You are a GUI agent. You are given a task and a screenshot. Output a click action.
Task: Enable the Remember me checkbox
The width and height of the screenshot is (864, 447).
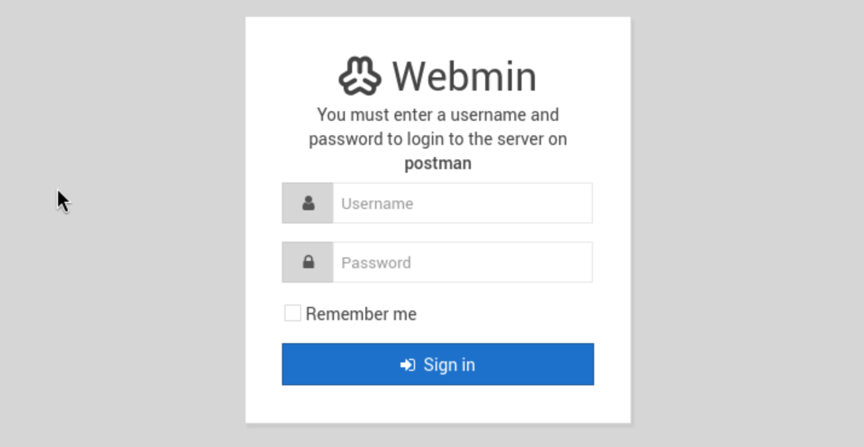point(293,313)
